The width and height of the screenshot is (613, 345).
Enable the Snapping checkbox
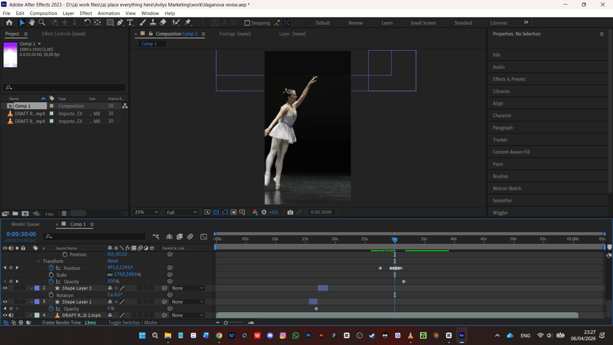point(247,23)
